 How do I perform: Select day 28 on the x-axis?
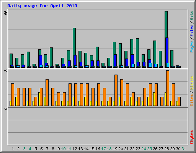167,149
